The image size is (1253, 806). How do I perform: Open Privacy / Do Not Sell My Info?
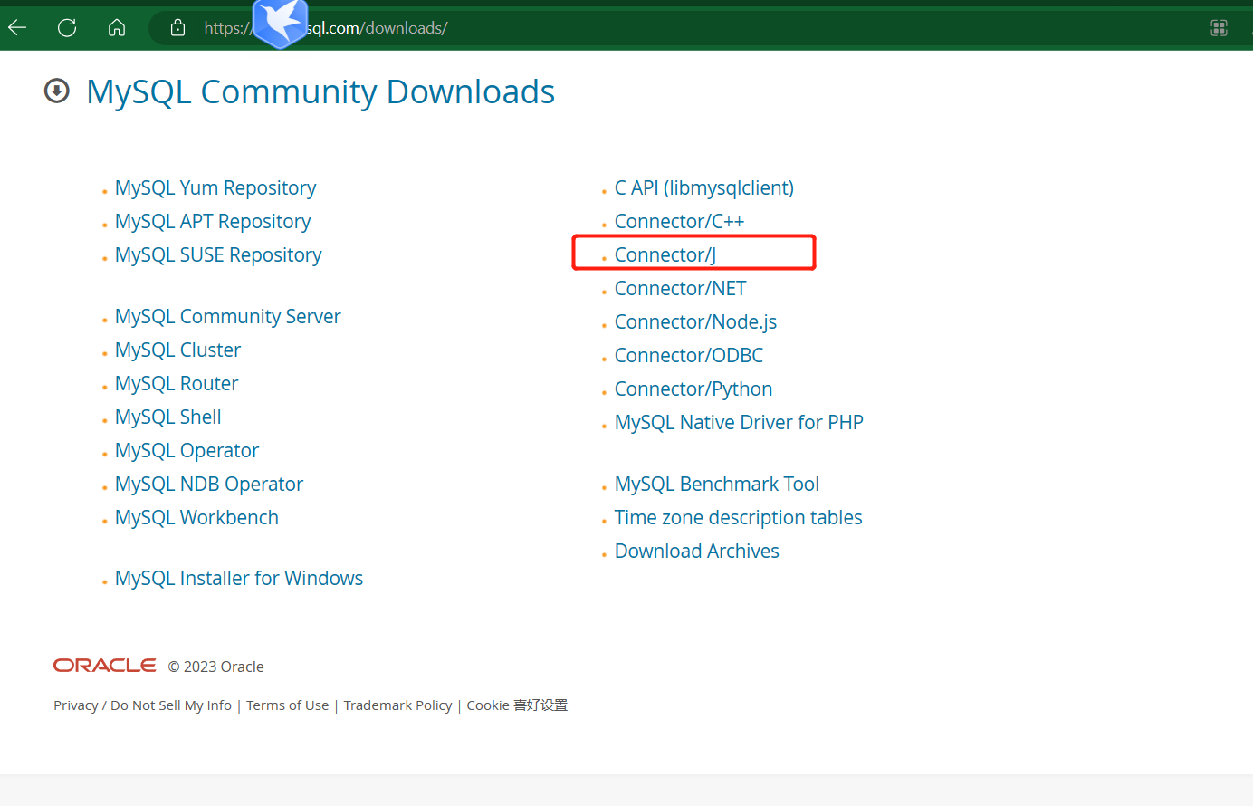click(143, 705)
